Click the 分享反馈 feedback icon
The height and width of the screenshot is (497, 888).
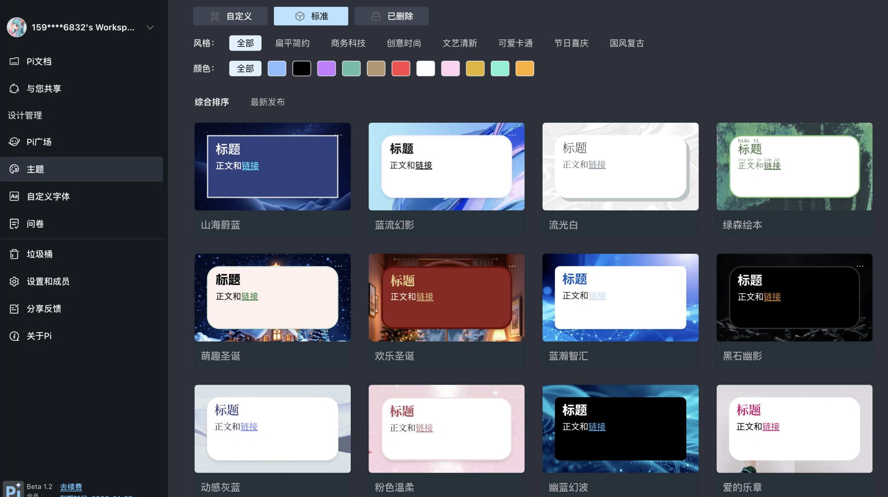click(x=14, y=309)
